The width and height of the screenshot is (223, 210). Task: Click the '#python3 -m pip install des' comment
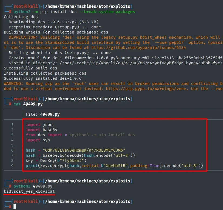102,135
